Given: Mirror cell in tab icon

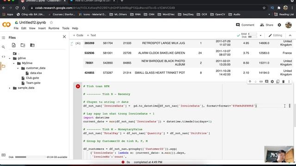Looking at the screenshot, I should [277, 82].
